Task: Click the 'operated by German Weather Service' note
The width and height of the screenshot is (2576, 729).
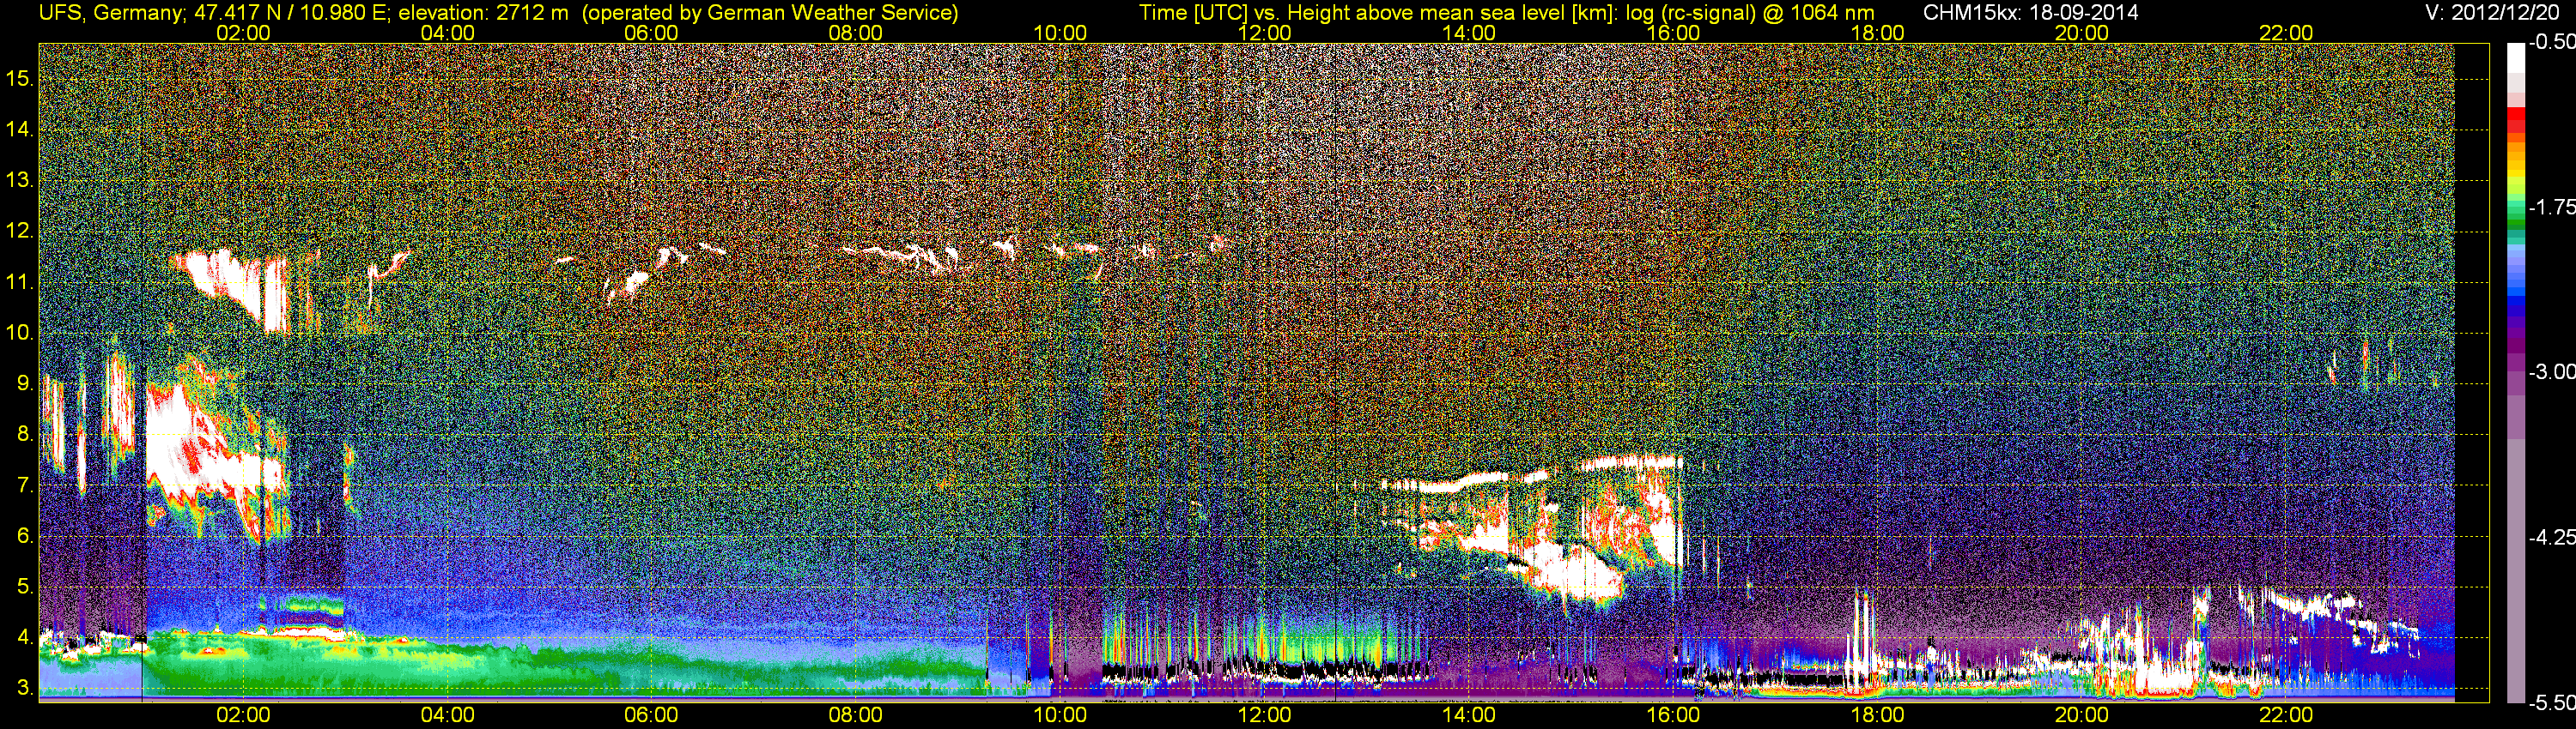Action: tap(770, 12)
